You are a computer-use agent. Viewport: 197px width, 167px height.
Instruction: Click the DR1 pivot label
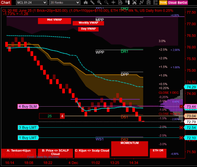[x=125, y=52]
